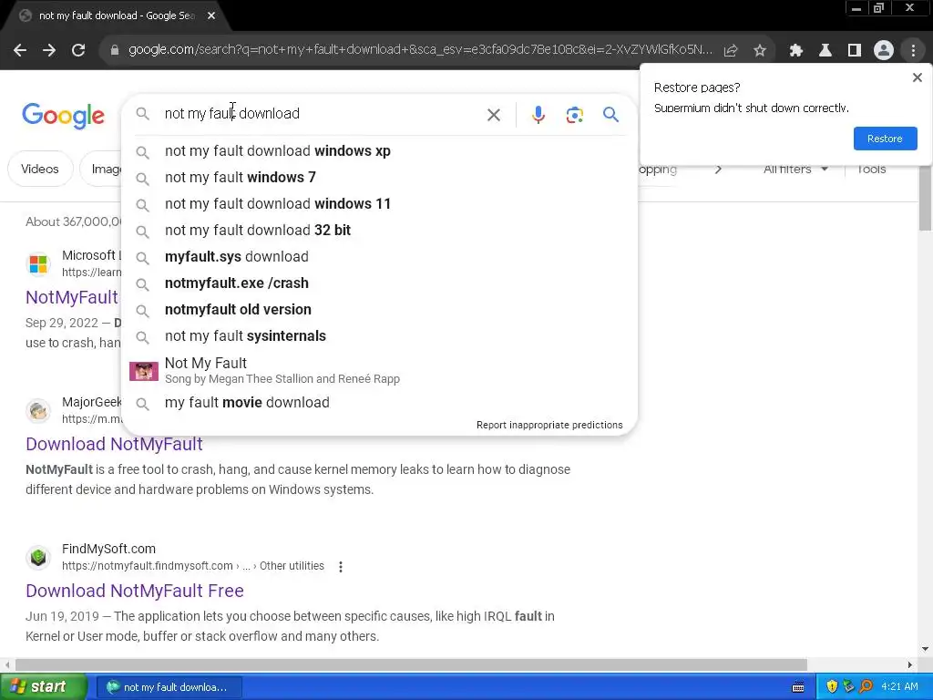Open the 'Download NotMyFault' MajorGeeks link
The image size is (933, 700).
click(x=114, y=444)
